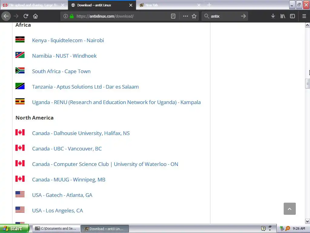
Task: Show site information icon in address bar
Action: tap(66, 16)
